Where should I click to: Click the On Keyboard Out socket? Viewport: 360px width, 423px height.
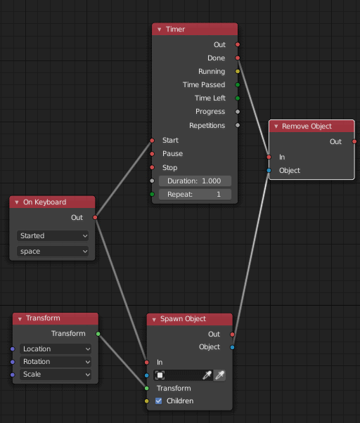95,217
